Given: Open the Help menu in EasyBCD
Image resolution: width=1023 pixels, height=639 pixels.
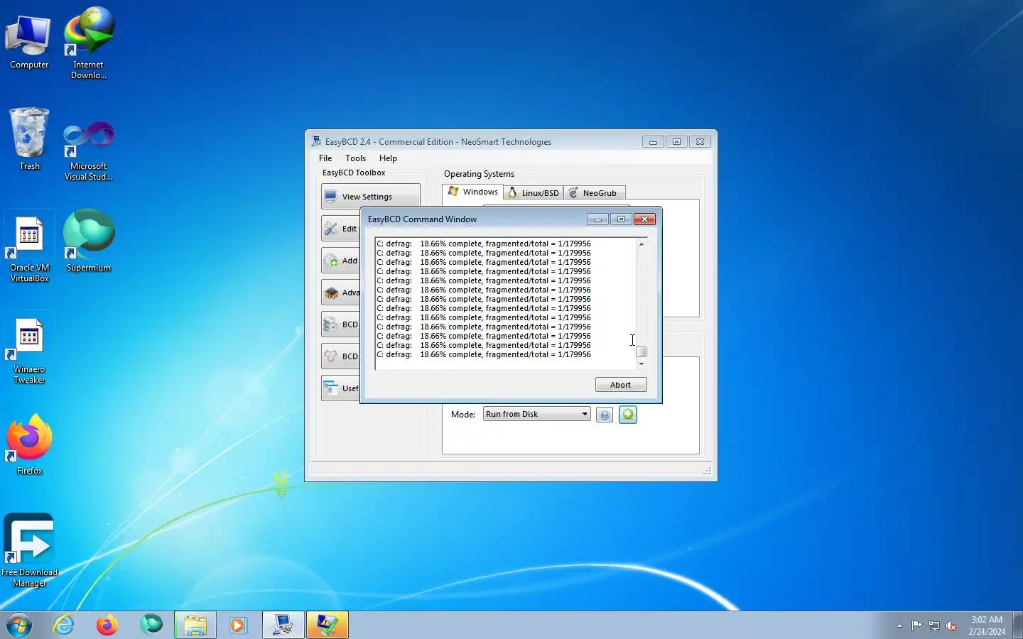Looking at the screenshot, I should click(x=388, y=158).
